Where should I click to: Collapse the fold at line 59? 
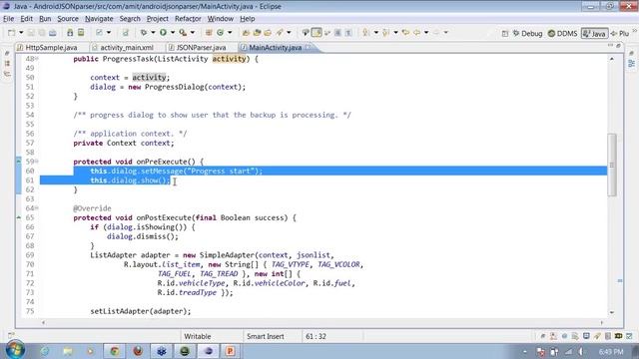37,162
